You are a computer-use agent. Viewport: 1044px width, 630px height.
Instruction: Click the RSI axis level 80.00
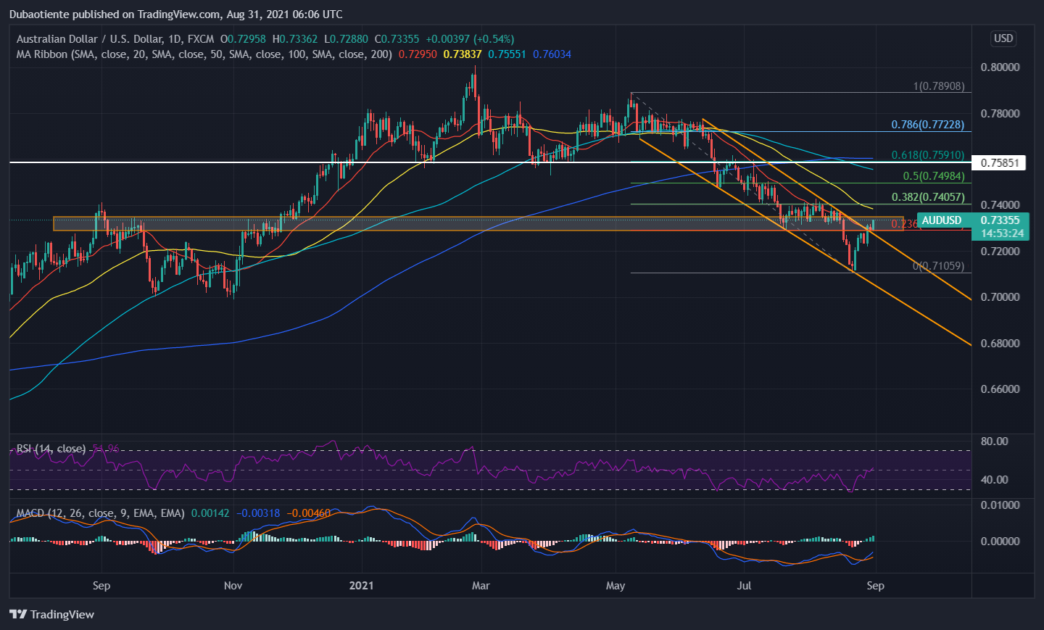point(994,442)
